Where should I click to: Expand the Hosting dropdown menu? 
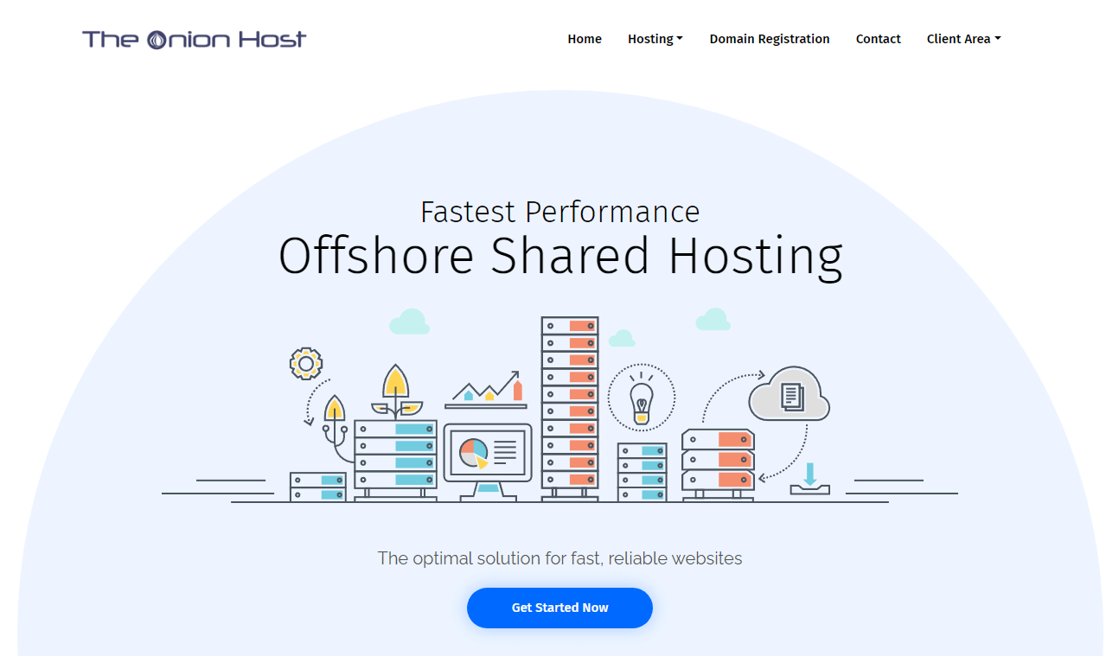pos(655,39)
